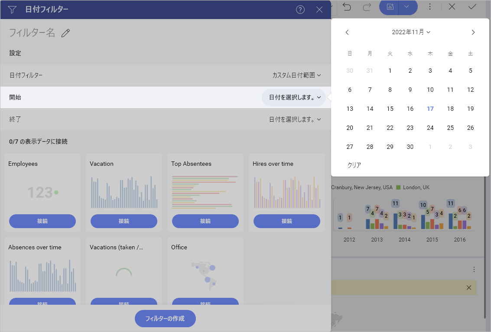Click 接続 button on Top Absentees card
Image resolution: width=491 pixels, height=332 pixels.
pyautogui.click(x=205, y=221)
